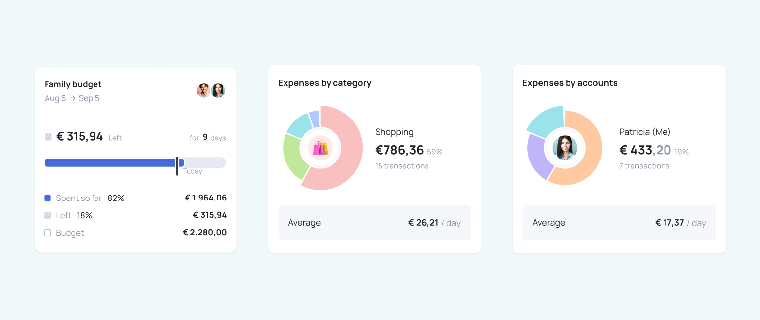The image size is (760, 320).
Task: Click the striped Left legend square
Action: [47, 215]
